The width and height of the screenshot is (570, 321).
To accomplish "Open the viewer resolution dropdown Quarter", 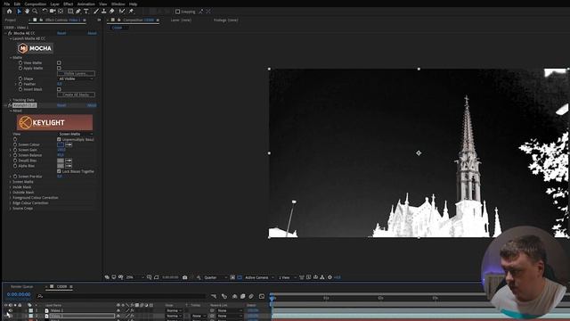I will pyautogui.click(x=216, y=277).
